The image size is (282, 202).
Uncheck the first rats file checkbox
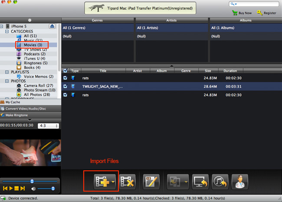[65, 78]
